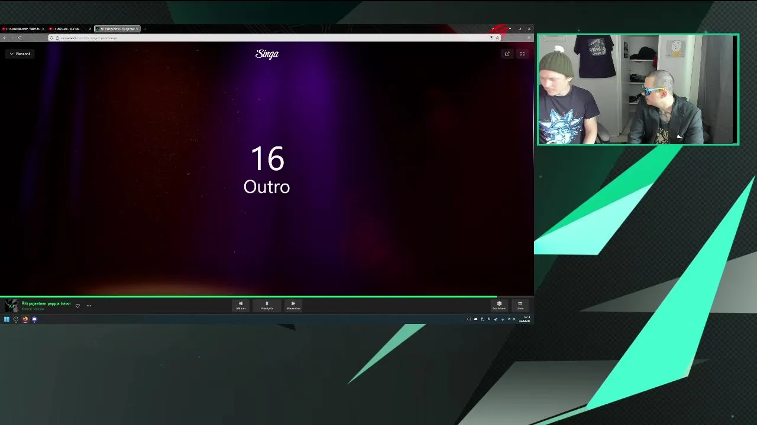Toggle fullscreen mode in Singa player
This screenshot has height=425, width=757.
(x=522, y=54)
